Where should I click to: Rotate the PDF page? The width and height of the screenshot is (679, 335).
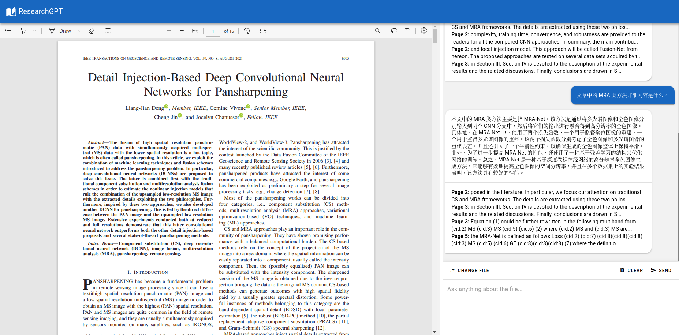(x=247, y=31)
